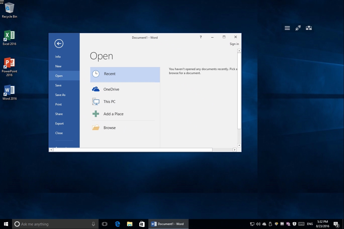This screenshot has height=229, width=344.
Task: Open the Export page
Action: (59, 123)
